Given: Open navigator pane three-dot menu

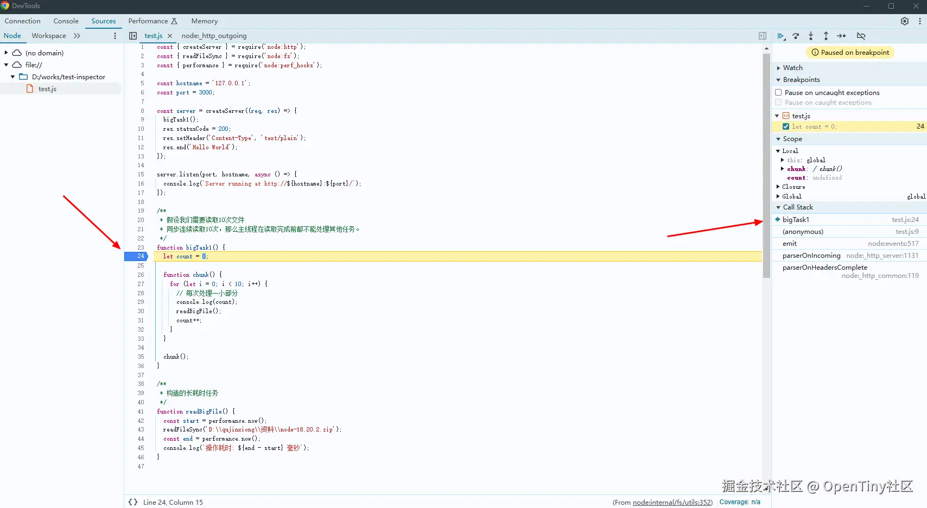Looking at the screenshot, I should tap(115, 36).
